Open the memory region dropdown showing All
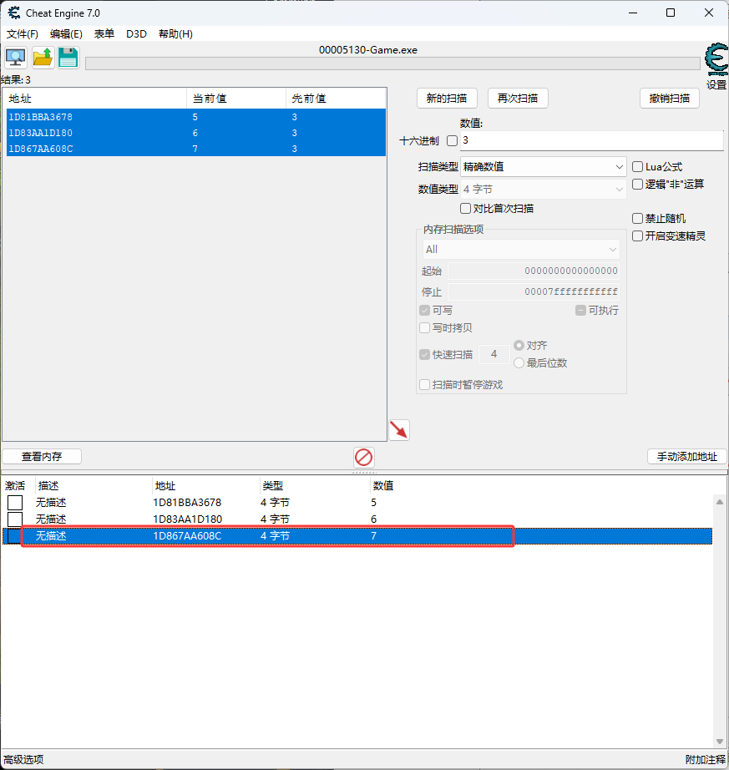 tap(521, 250)
